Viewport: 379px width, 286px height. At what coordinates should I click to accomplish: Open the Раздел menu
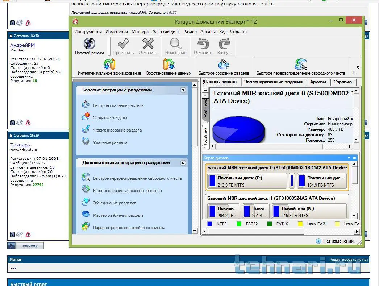coord(190,32)
